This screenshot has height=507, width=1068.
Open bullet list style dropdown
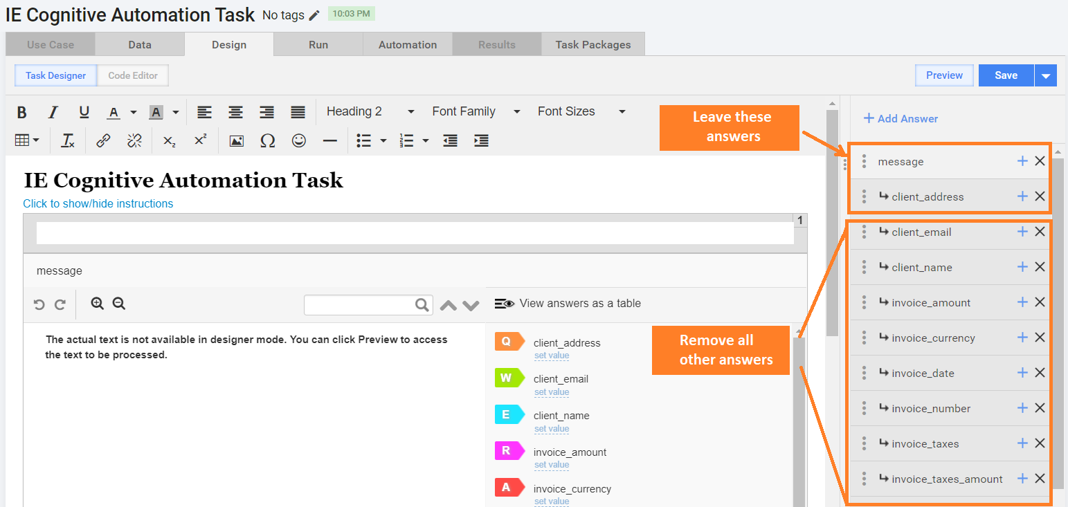(x=383, y=140)
